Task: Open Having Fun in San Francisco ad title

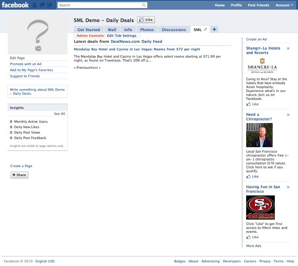Action: (x=263, y=189)
